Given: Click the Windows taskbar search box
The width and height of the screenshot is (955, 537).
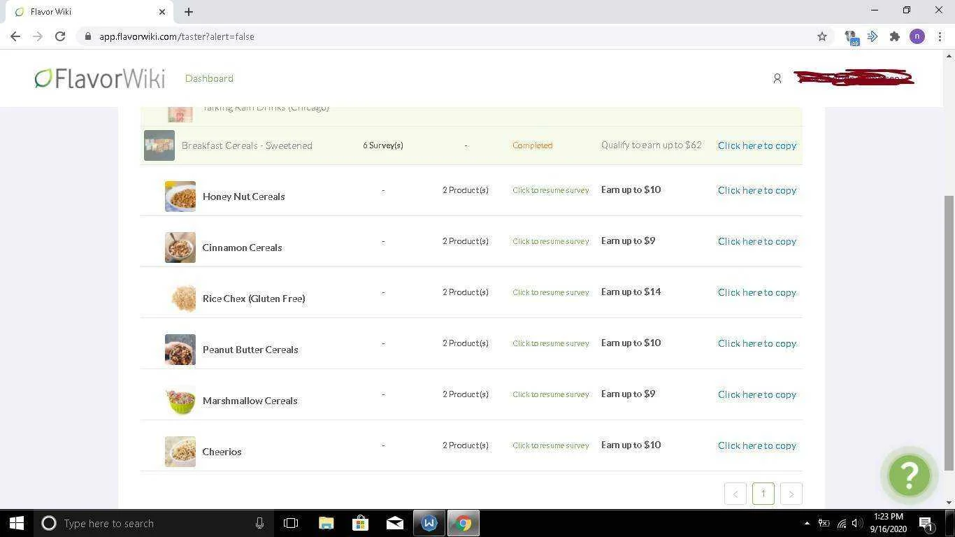Looking at the screenshot, I should tap(154, 523).
